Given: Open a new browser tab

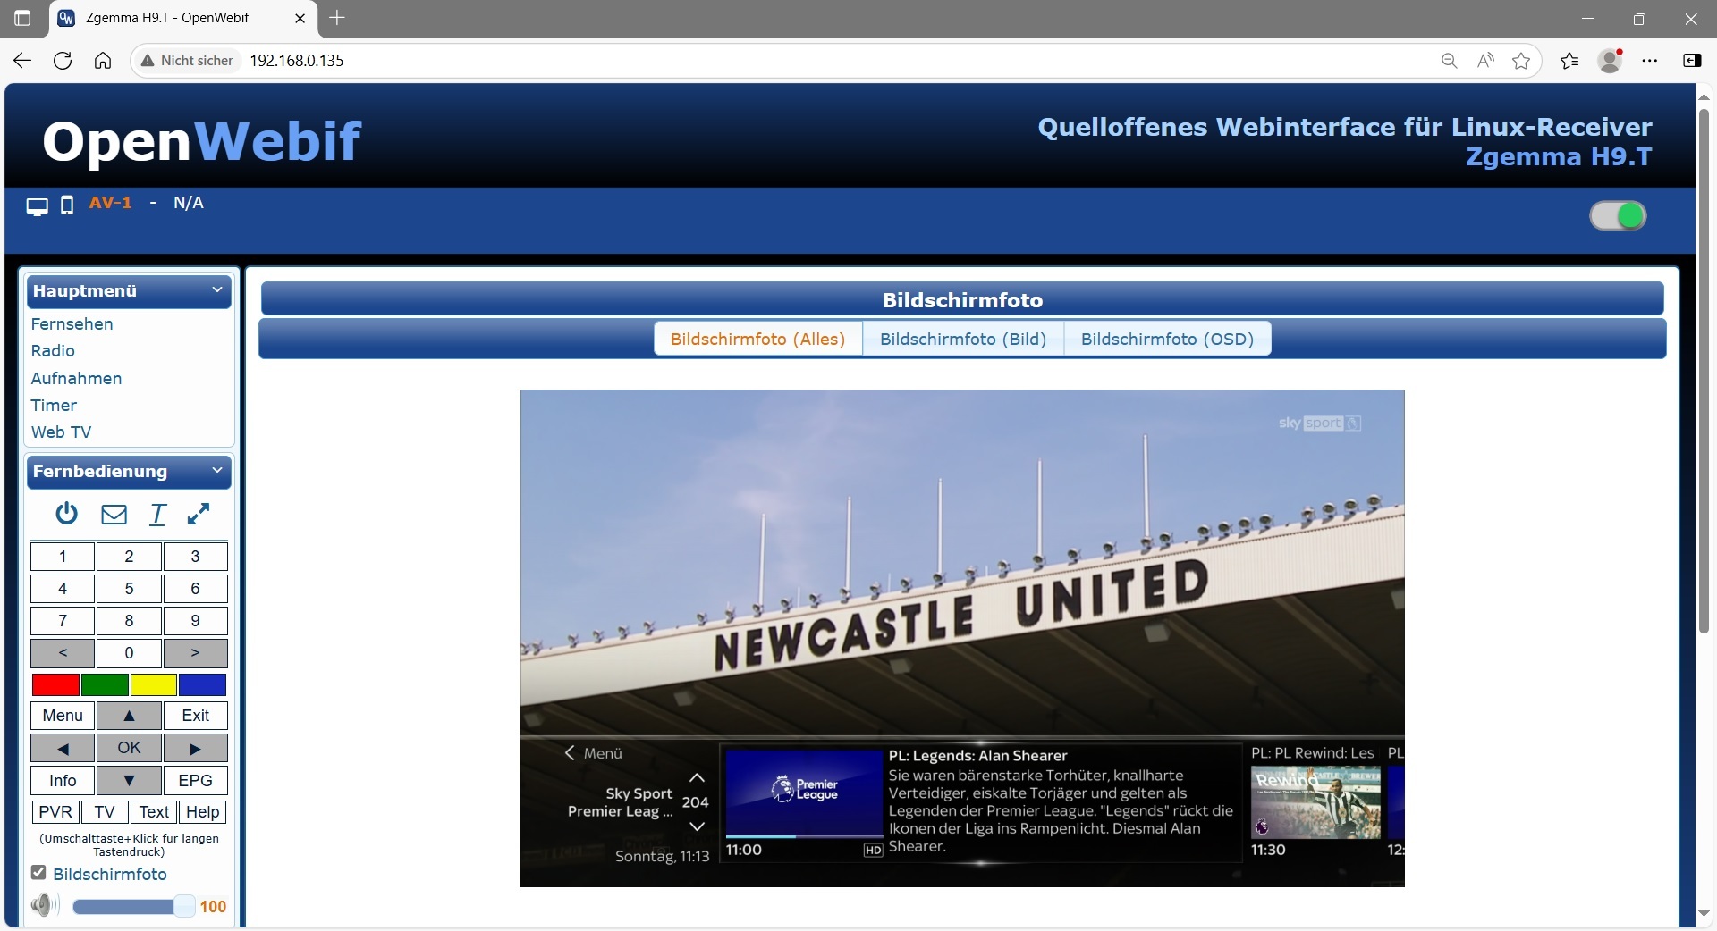Looking at the screenshot, I should click(x=337, y=17).
